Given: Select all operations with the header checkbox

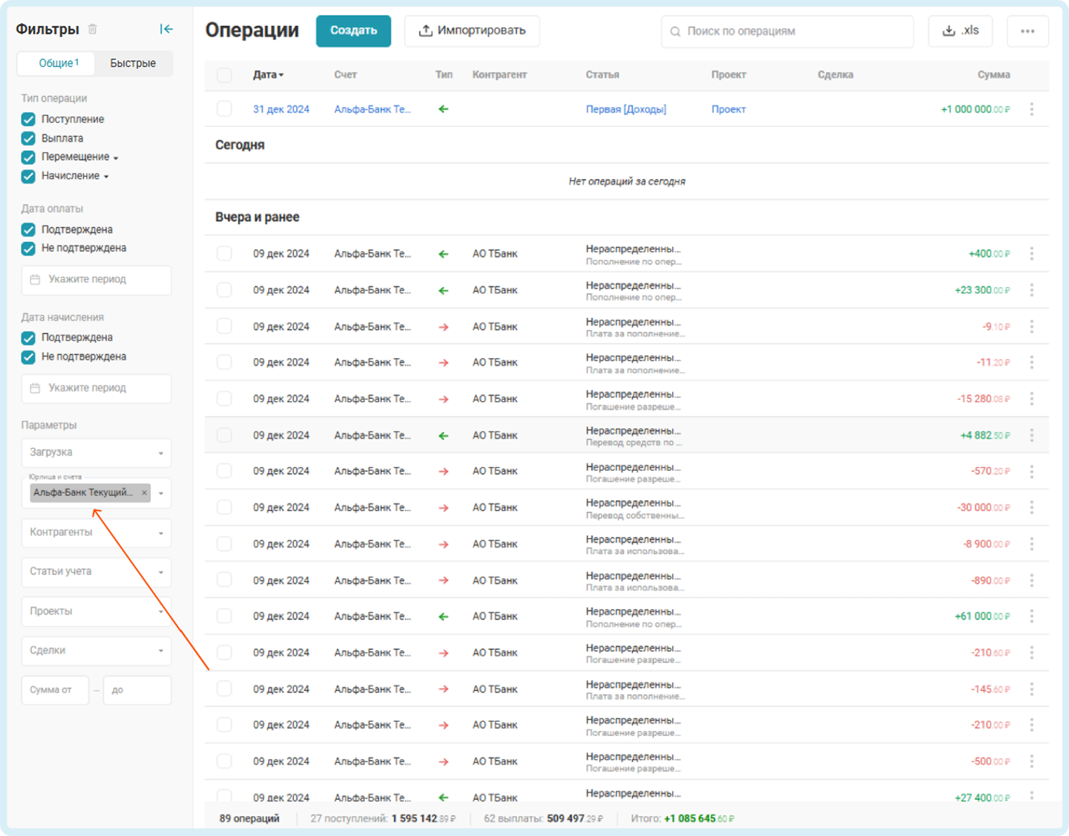Looking at the screenshot, I should 224,75.
